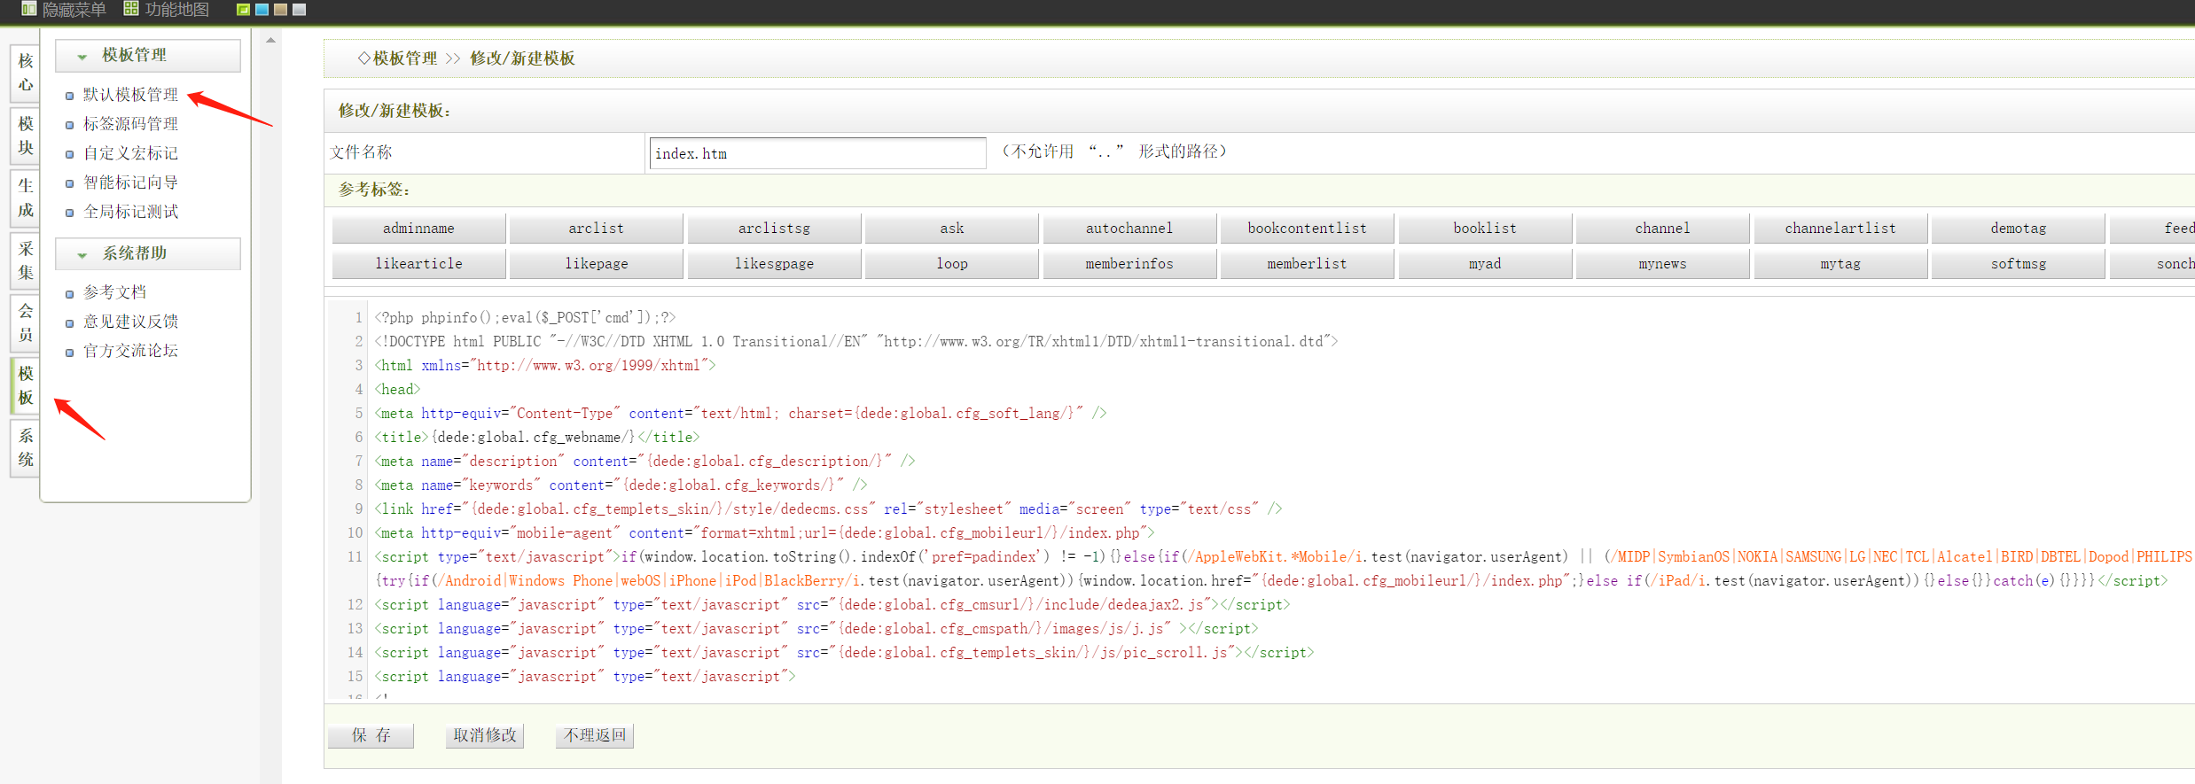
Task: Insert the booklist reference tag
Action: [1485, 229]
